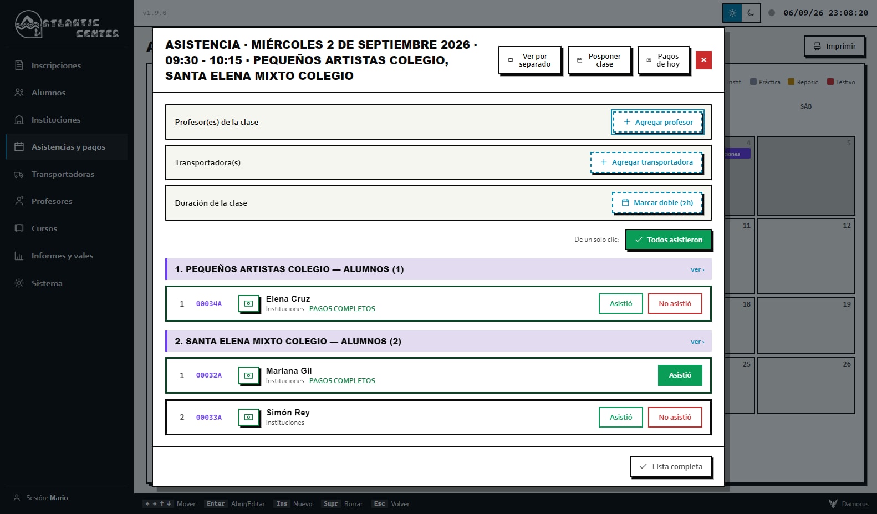The width and height of the screenshot is (877, 514).
Task: Mark Simón Rey as Asistió
Action: tap(621, 417)
